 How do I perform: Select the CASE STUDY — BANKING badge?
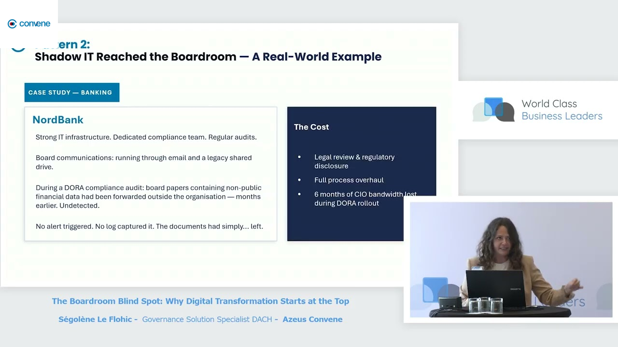(x=71, y=92)
